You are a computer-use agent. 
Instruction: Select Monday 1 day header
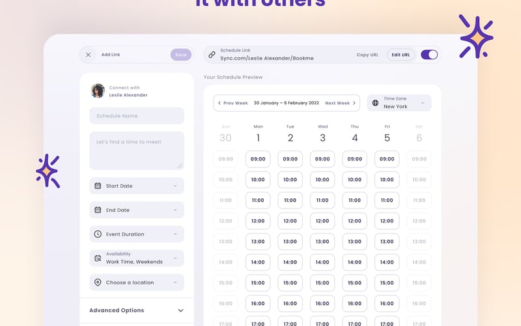click(x=258, y=134)
